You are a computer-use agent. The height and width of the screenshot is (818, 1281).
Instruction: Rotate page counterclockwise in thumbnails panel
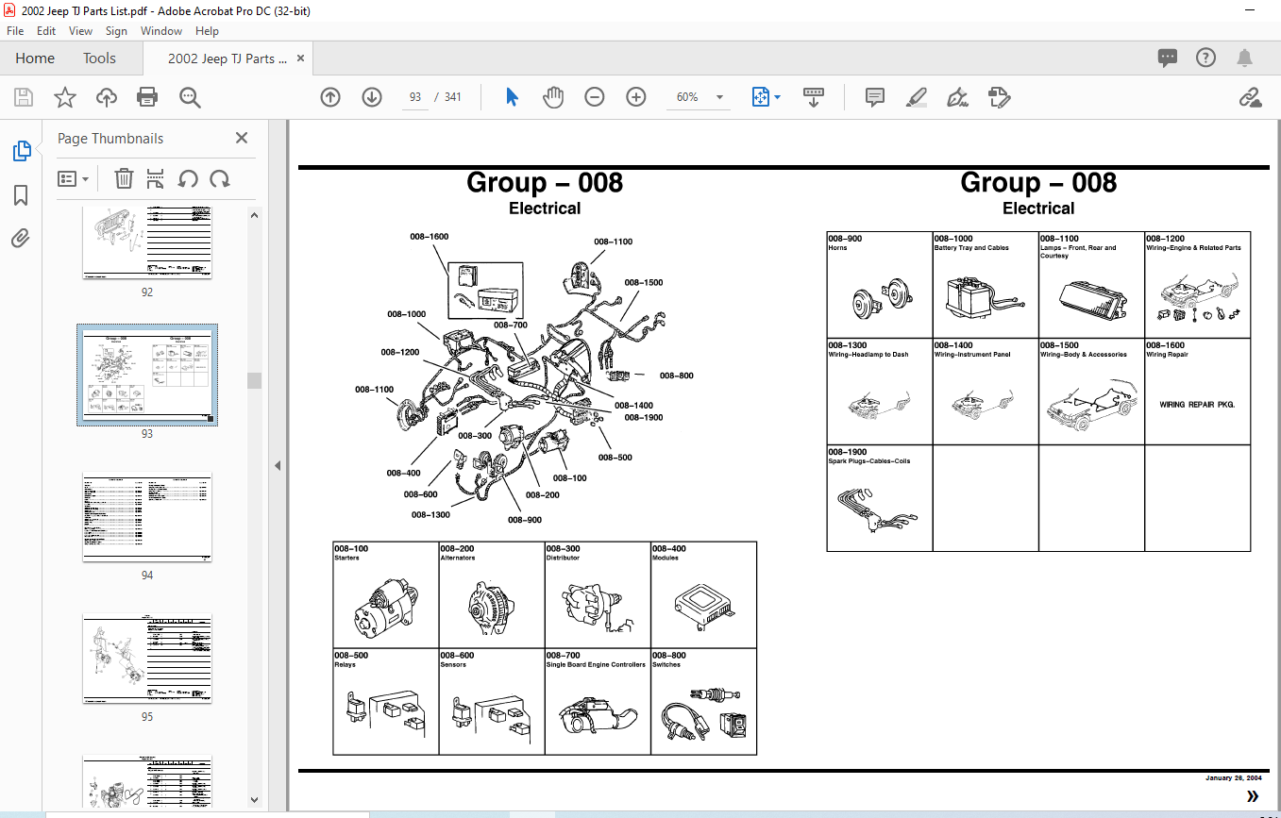(188, 178)
